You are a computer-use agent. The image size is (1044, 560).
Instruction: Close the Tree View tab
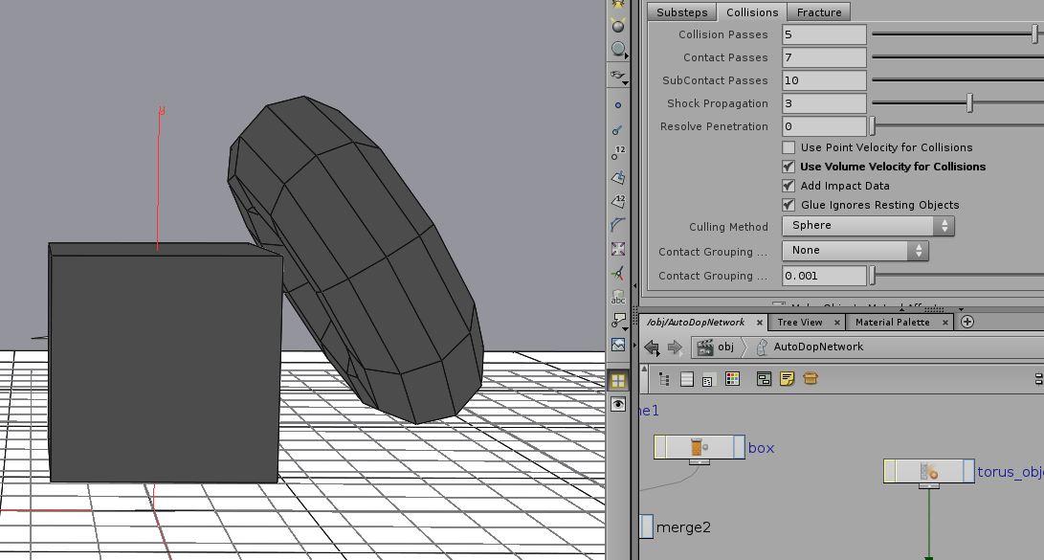tap(837, 323)
